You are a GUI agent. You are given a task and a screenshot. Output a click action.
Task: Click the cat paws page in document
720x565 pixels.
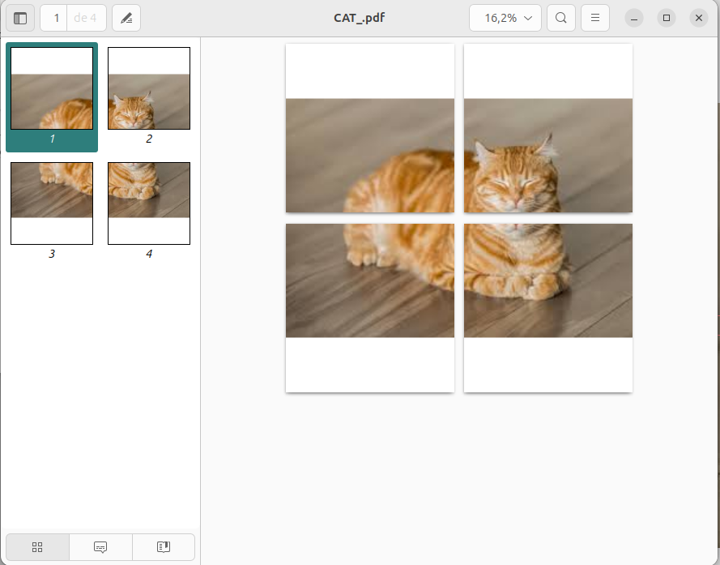548,308
